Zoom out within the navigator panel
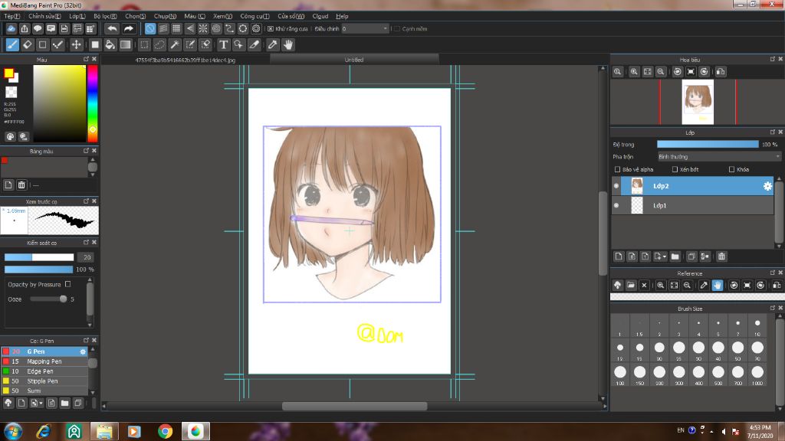The width and height of the screenshot is (785, 441). click(x=661, y=71)
